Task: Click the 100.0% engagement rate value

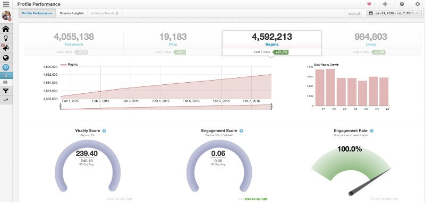Action: point(350,149)
